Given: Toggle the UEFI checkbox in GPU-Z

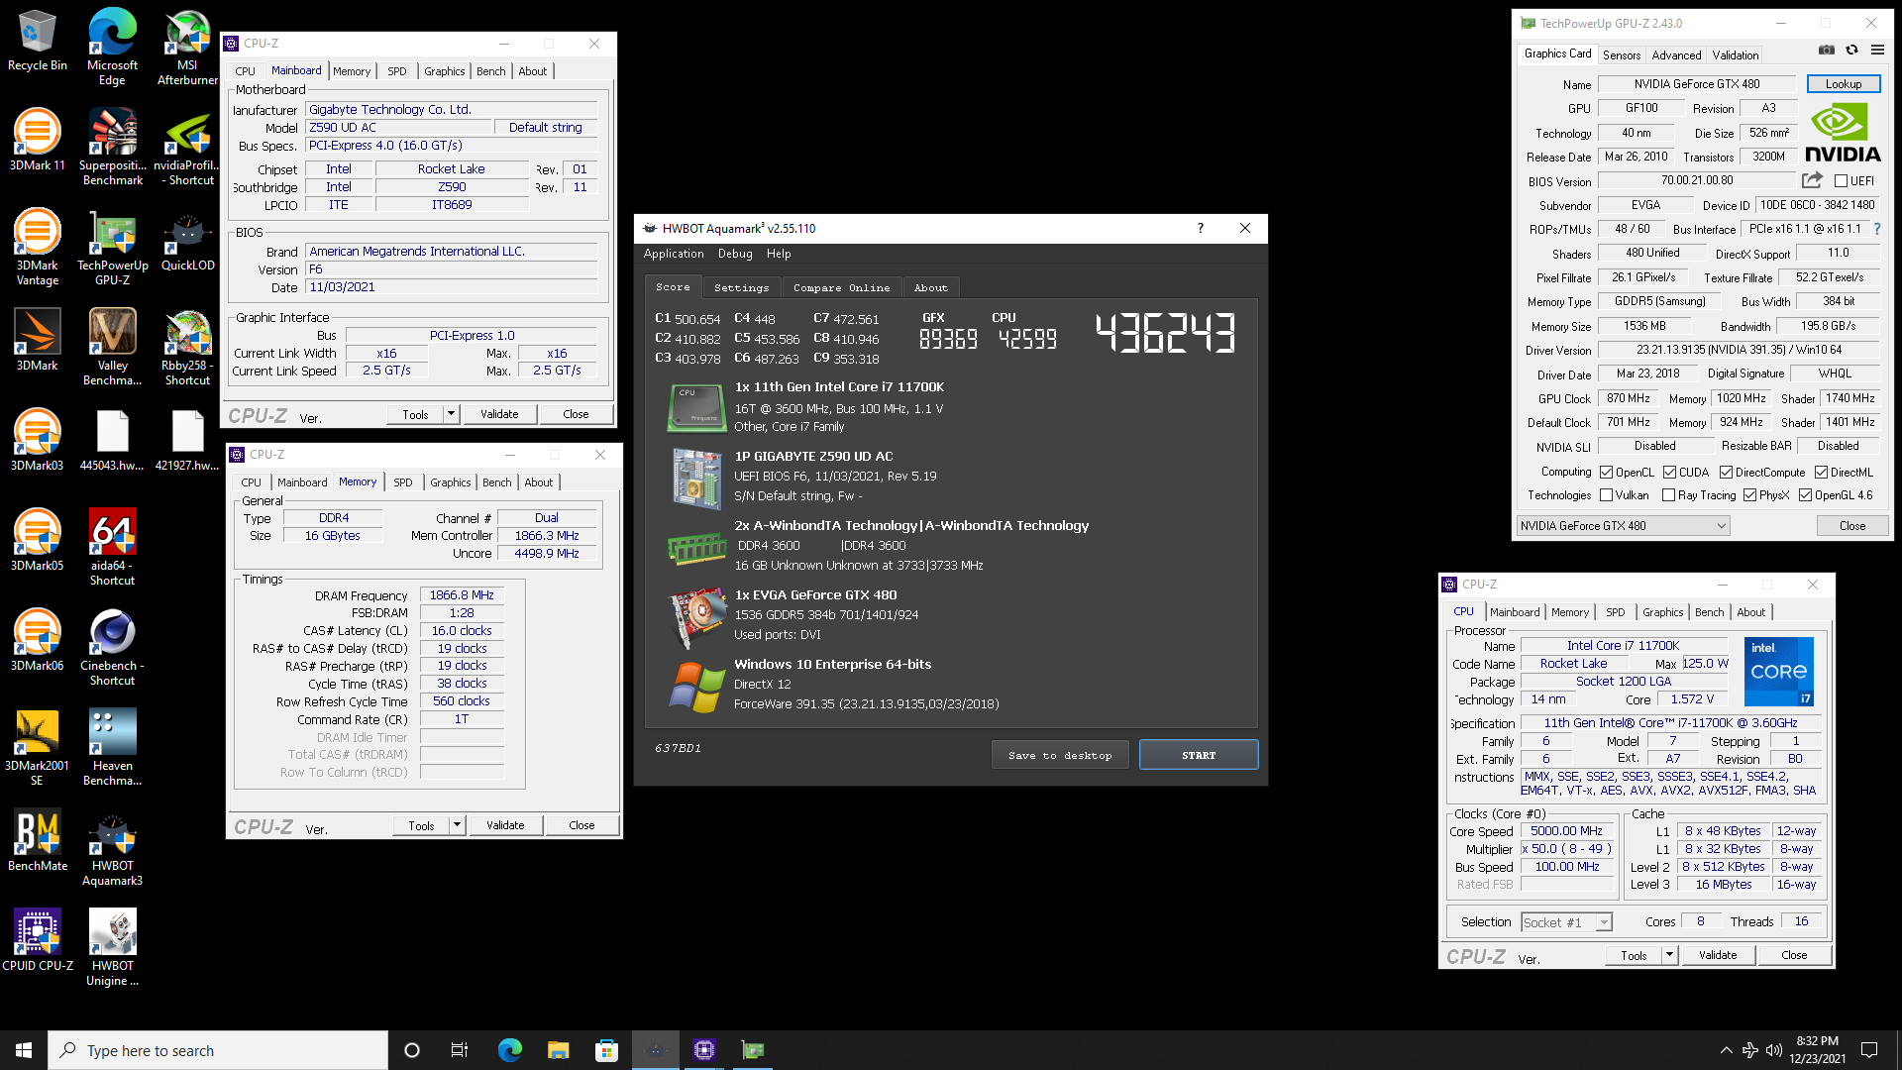Looking at the screenshot, I should tap(1841, 181).
